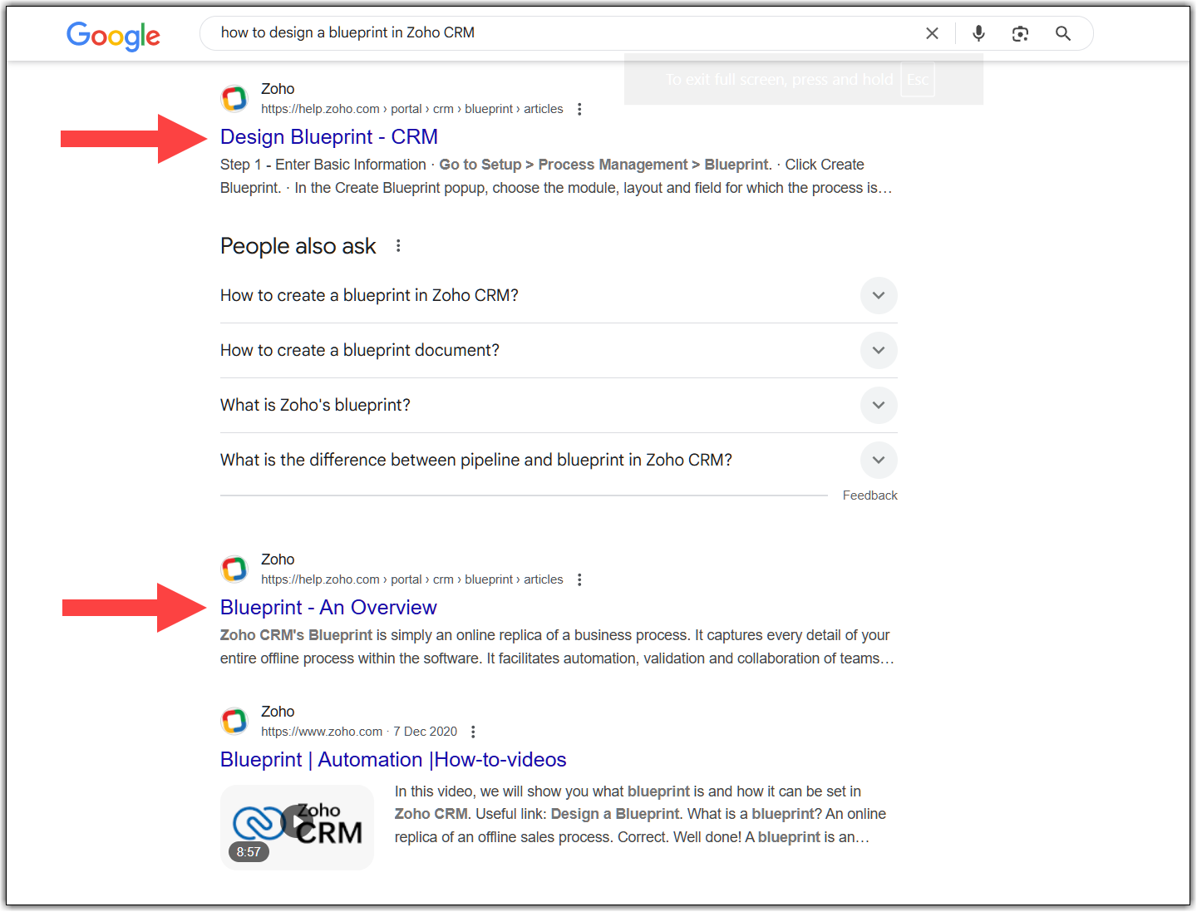Open the Blueprint - An Overview link
Screen dimensions: 1197x912
click(328, 608)
